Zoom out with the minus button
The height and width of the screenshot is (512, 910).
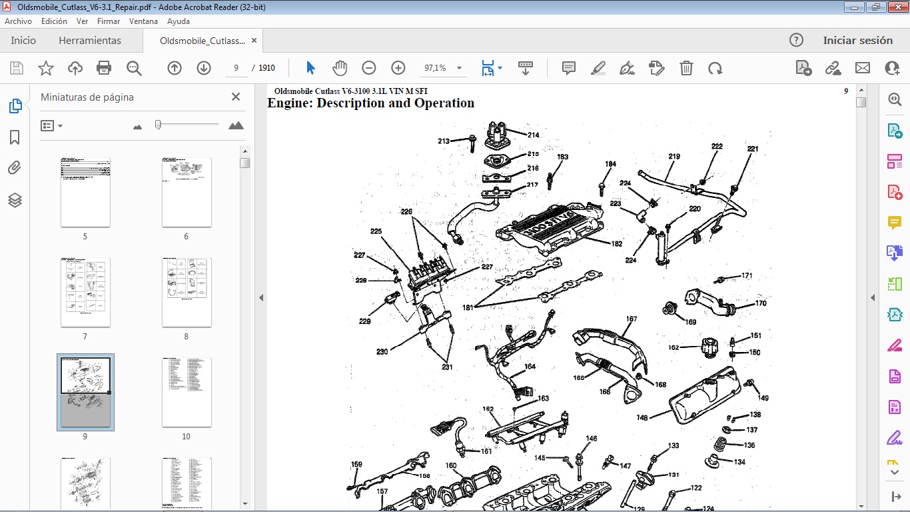click(369, 68)
